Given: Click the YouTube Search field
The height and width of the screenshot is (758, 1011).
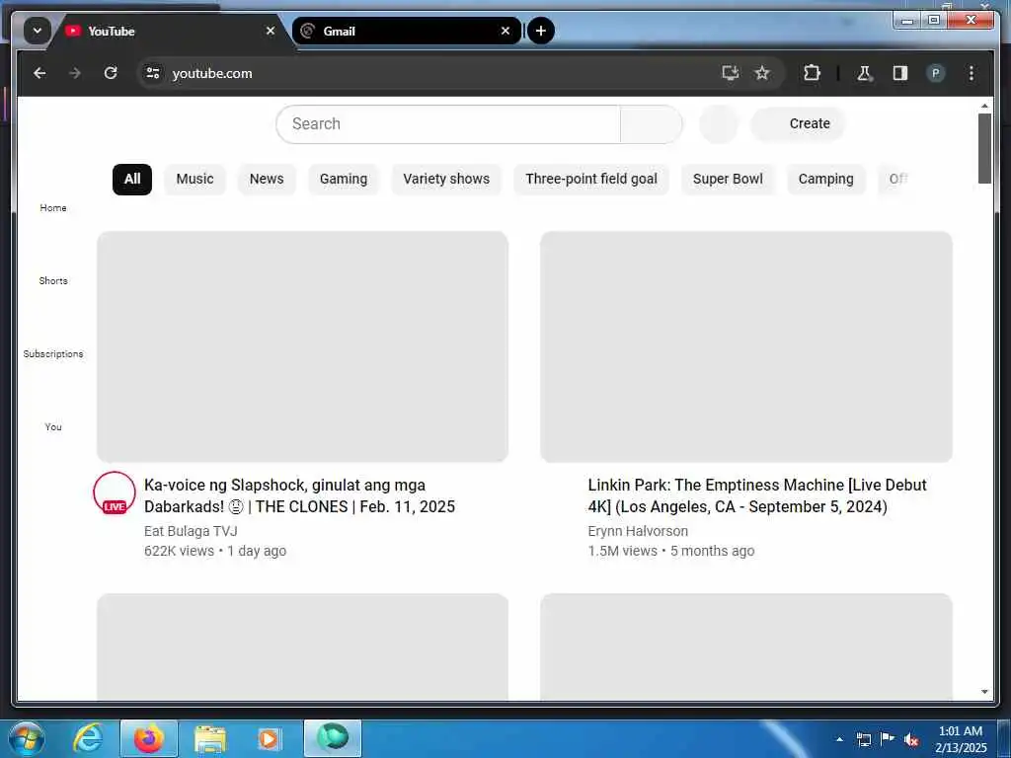Looking at the screenshot, I should tap(448, 123).
